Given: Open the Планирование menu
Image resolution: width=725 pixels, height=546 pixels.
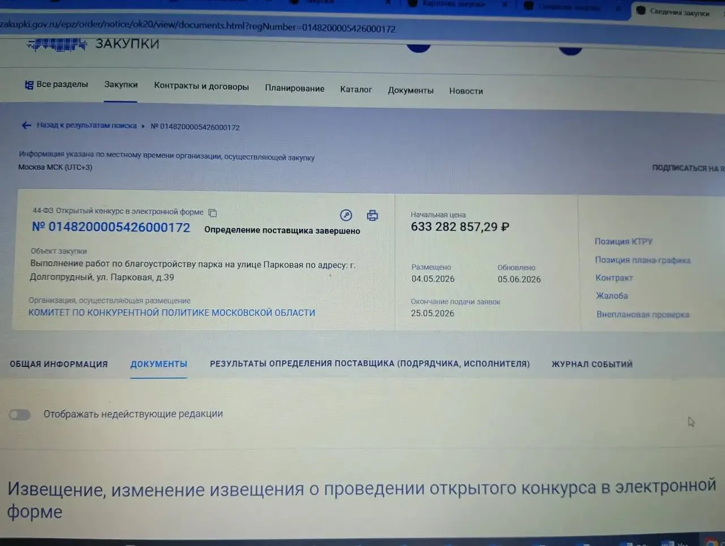Looking at the screenshot, I should 295,88.
